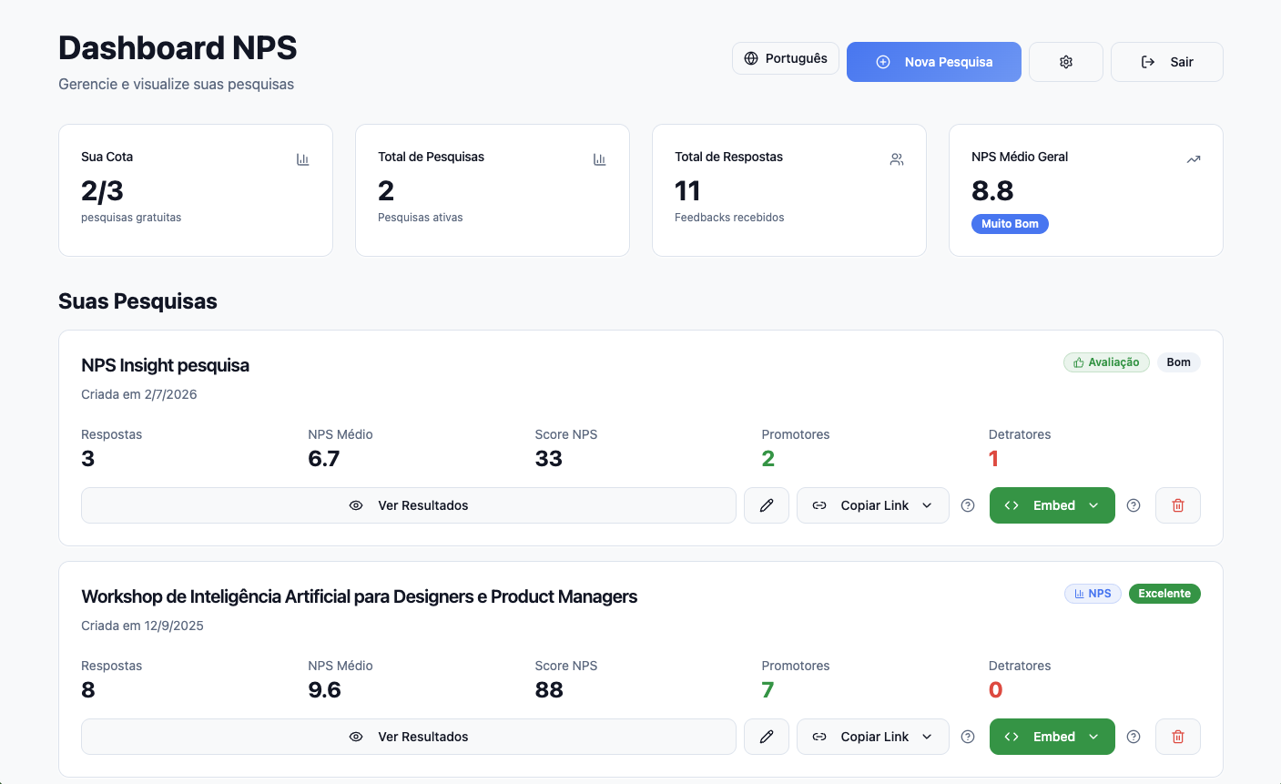Viewport: 1281px width, 784px height.
Task: Open help icon beside Copiar Link in NPS Insight row
Action: [x=968, y=505]
